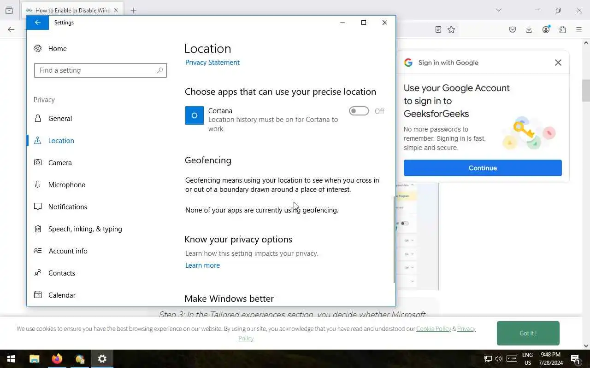Open the Cookie Policy link
Image resolution: width=590 pixels, height=368 pixels.
click(433, 328)
